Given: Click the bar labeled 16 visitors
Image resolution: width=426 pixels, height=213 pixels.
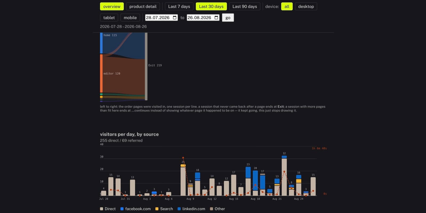Looking at the screenshot, I should 299,186.
